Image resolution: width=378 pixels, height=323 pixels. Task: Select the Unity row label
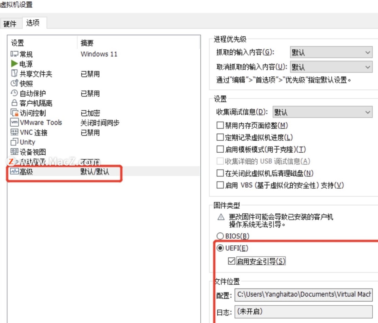pos(27,142)
